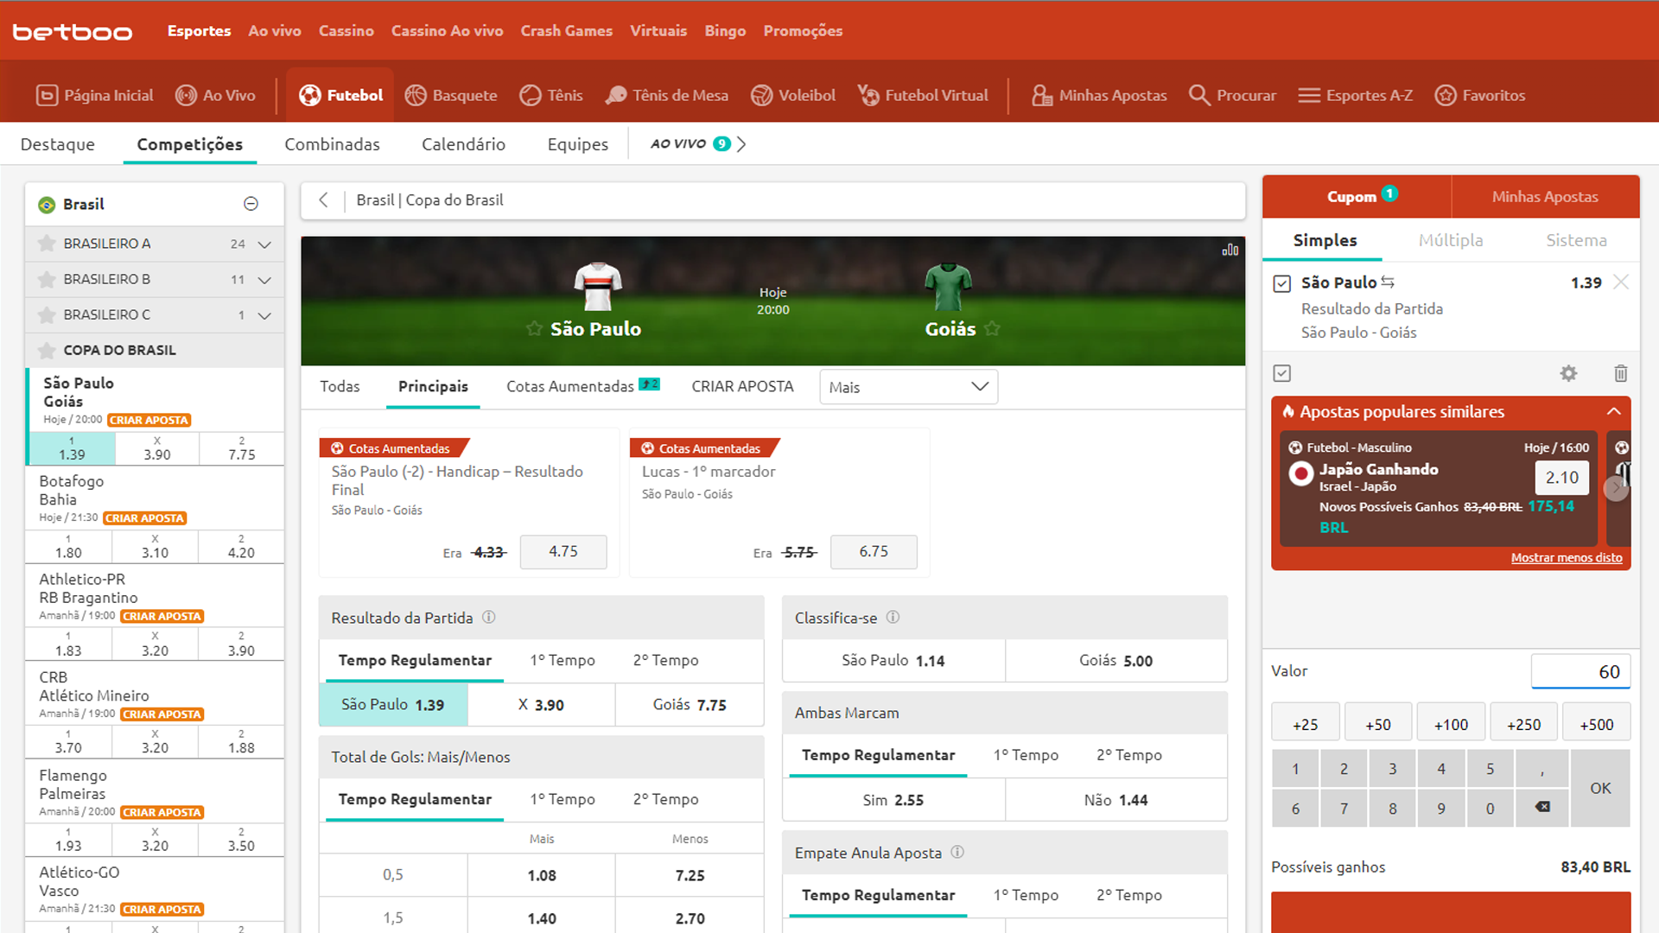Expand BRASILEIRO B competition list
The height and width of the screenshot is (933, 1659).
point(264,280)
